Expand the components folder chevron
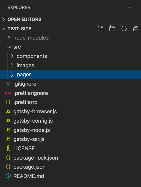This screenshot has height=187, width=141. coord(12,56)
